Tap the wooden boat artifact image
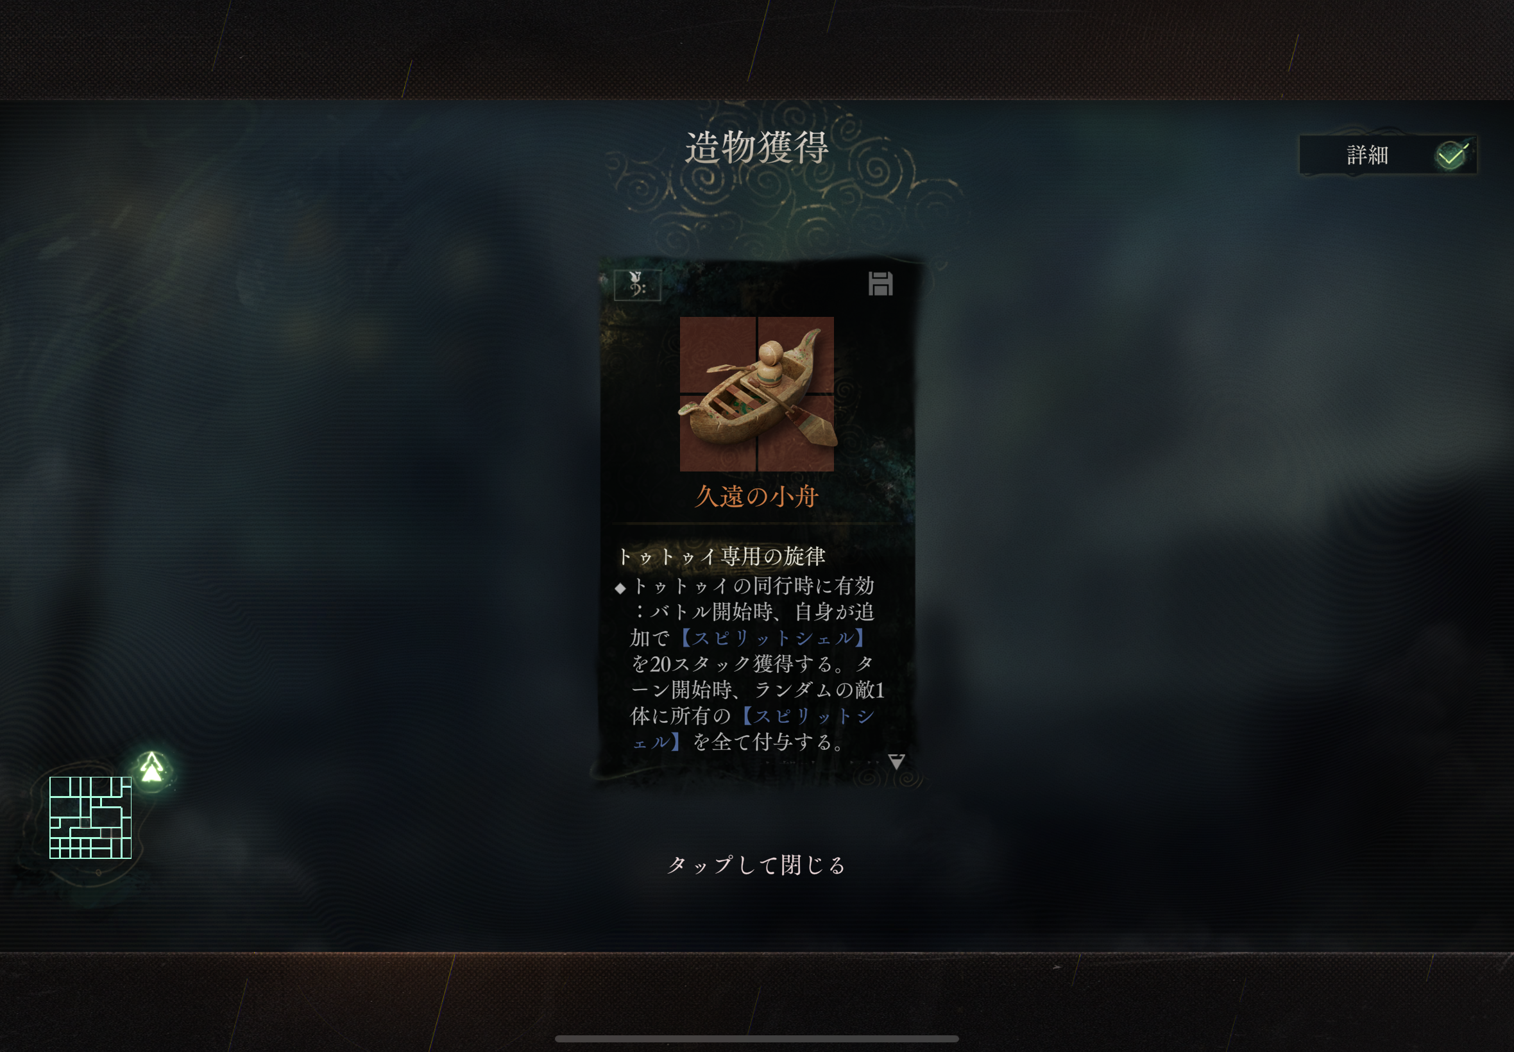Viewport: 1514px width, 1052px height. [x=756, y=394]
